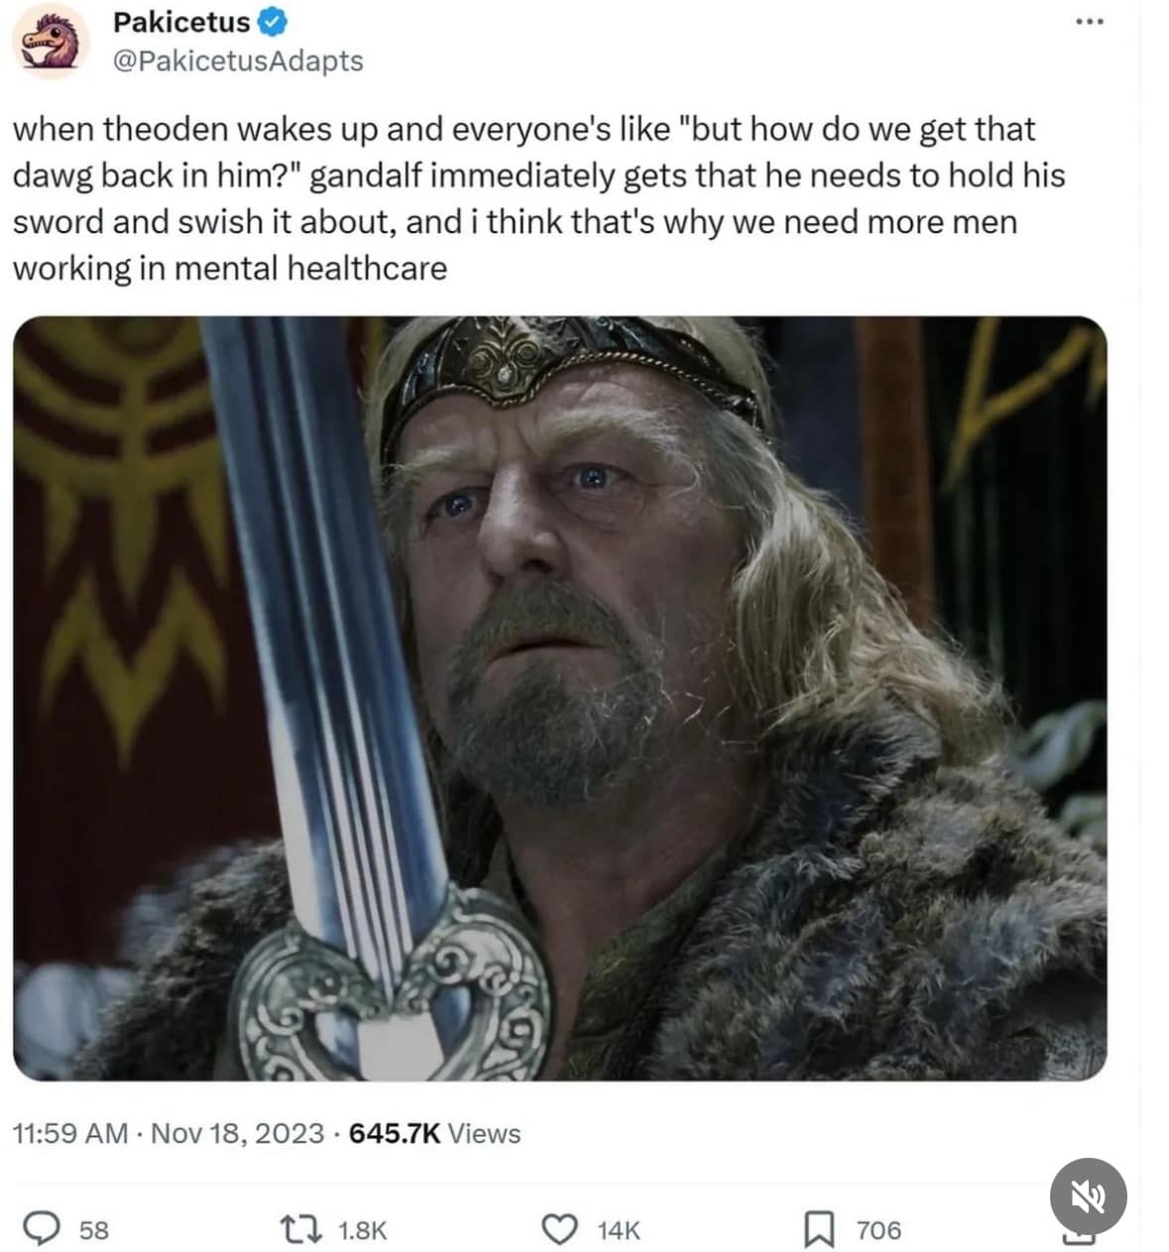This screenshot has width=1169, height=1252.
Task: Click the blue verified badge
Action: pos(272,22)
